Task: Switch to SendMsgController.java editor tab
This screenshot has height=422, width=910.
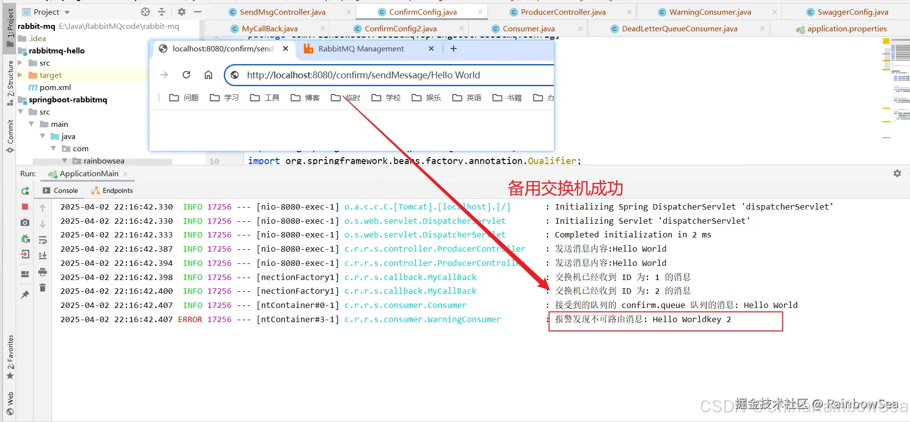Action: pyautogui.click(x=283, y=12)
